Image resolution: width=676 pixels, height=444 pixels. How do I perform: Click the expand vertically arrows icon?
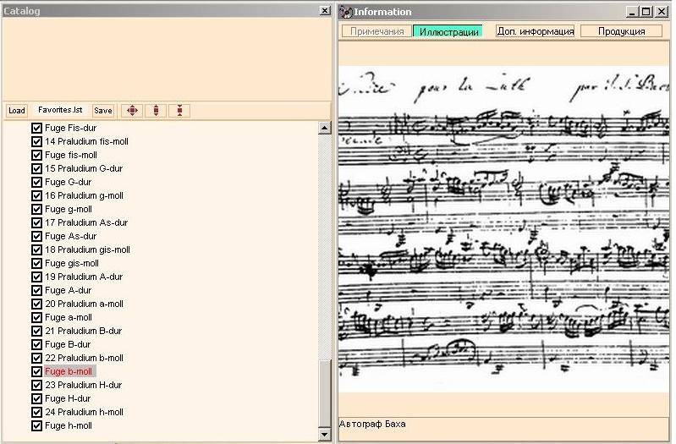tap(156, 111)
